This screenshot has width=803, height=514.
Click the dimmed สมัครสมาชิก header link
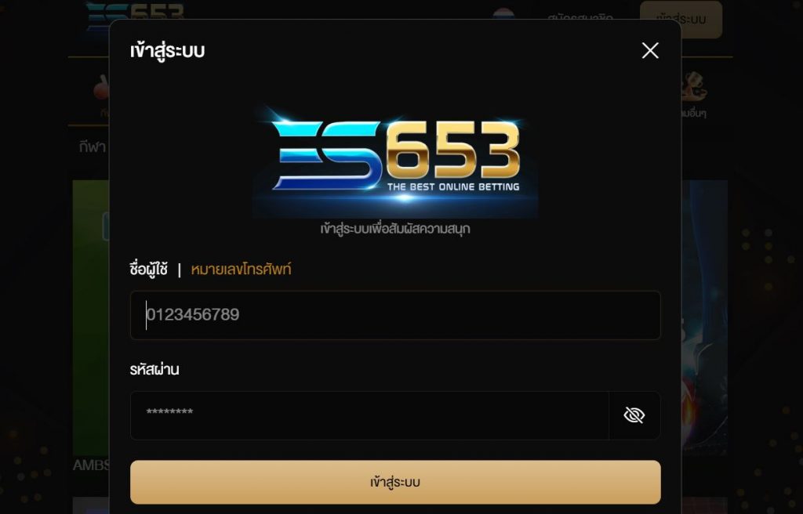580,17
